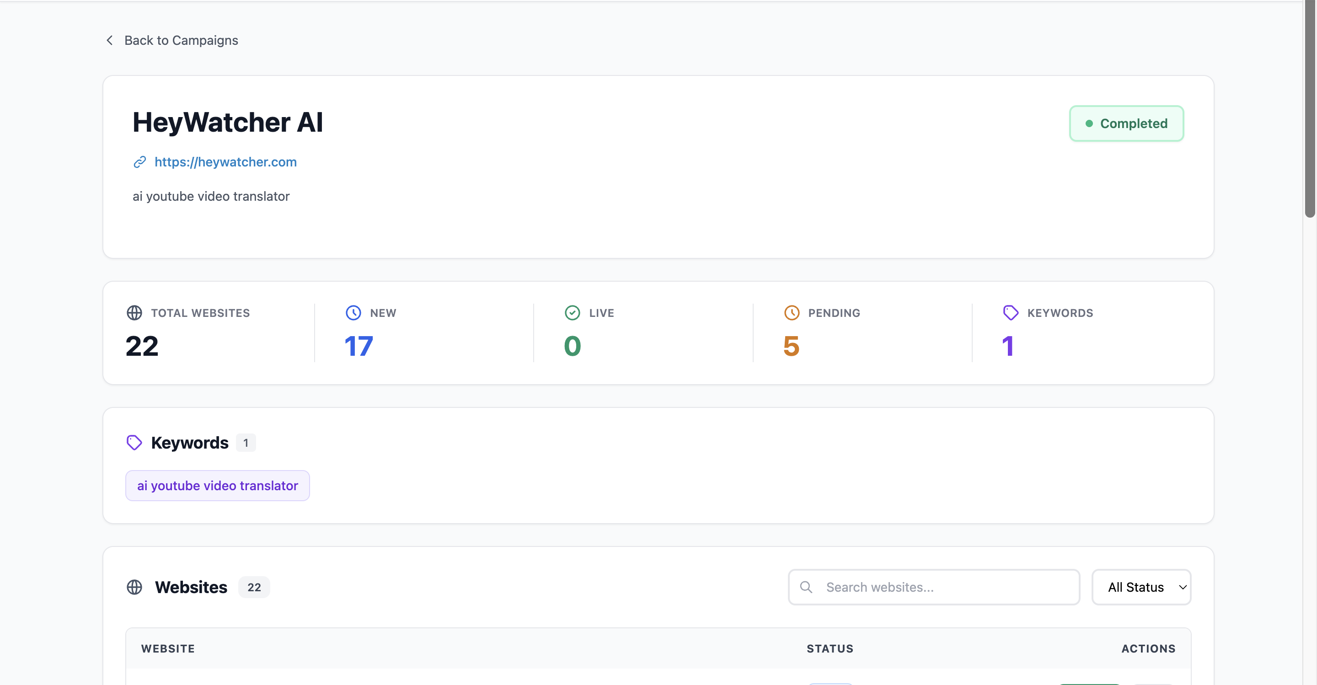The width and height of the screenshot is (1317, 685).
Task: Click the Completed status badge
Action: tap(1126, 124)
